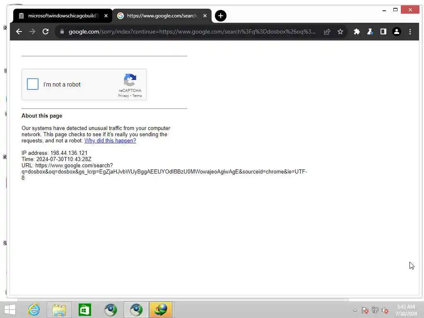Select the google.com/search tab
The image size is (424, 318).
point(162,16)
